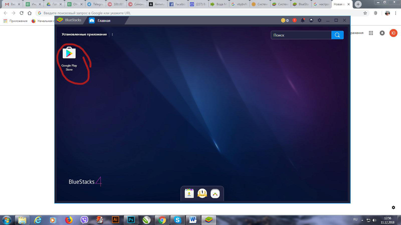The image size is (401, 225).
Task: Expand hidden system tray icons arrow
Action: pos(362,220)
